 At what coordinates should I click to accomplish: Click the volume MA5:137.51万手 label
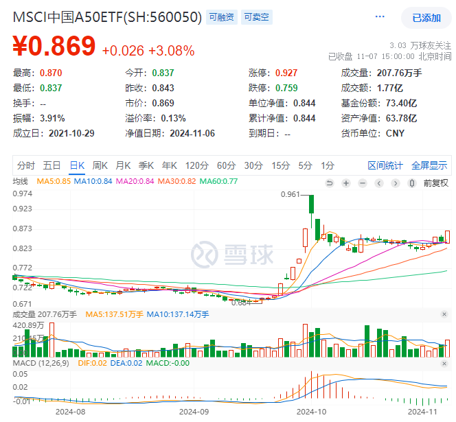pos(114,314)
